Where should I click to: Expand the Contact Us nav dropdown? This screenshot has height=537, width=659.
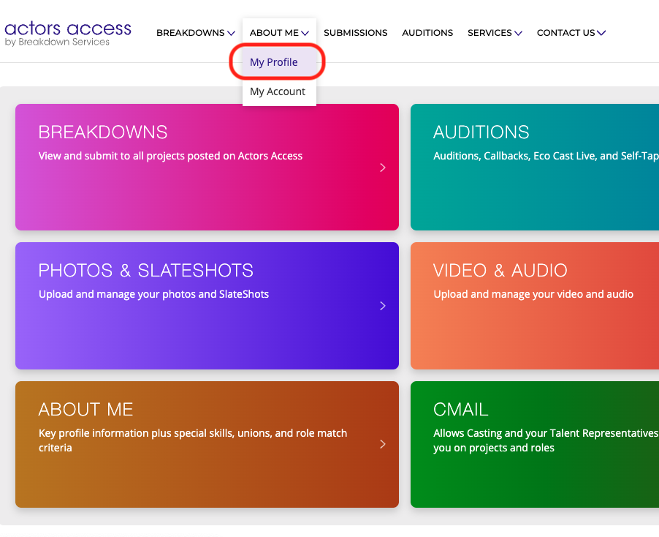click(571, 33)
